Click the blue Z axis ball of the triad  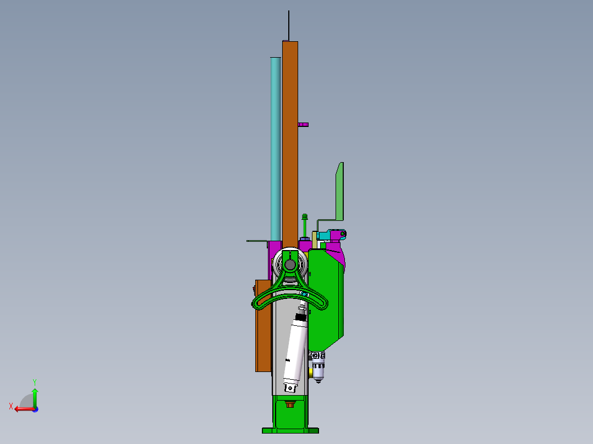[x=36, y=409]
